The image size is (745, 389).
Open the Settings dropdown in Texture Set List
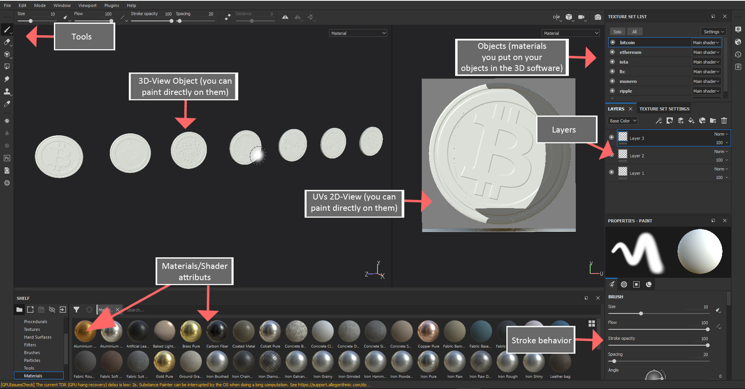click(714, 32)
